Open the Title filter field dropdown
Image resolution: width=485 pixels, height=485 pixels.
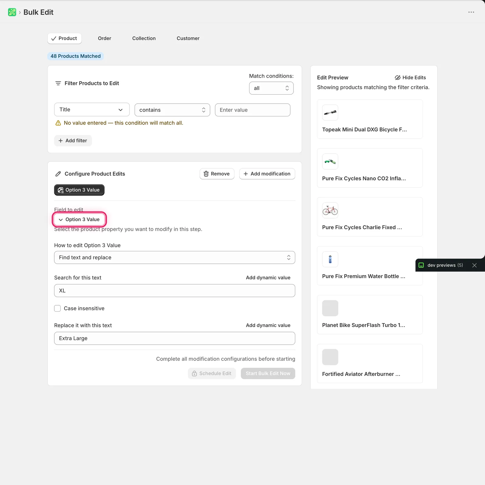pos(92,109)
